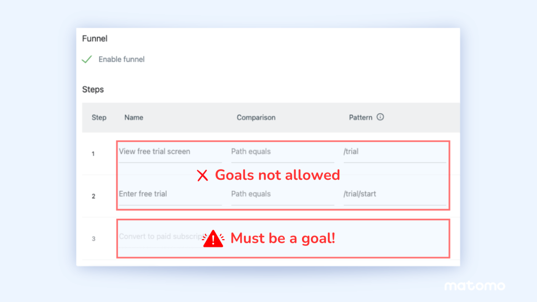Click the Enable funnel label text

[x=121, y=59]
